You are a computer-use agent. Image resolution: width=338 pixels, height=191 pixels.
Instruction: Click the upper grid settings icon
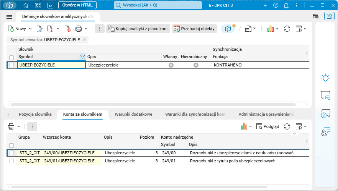(x=299, y=29)
